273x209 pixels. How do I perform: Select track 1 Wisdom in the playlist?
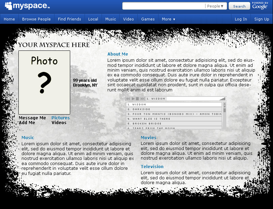[x=174, y=104]
